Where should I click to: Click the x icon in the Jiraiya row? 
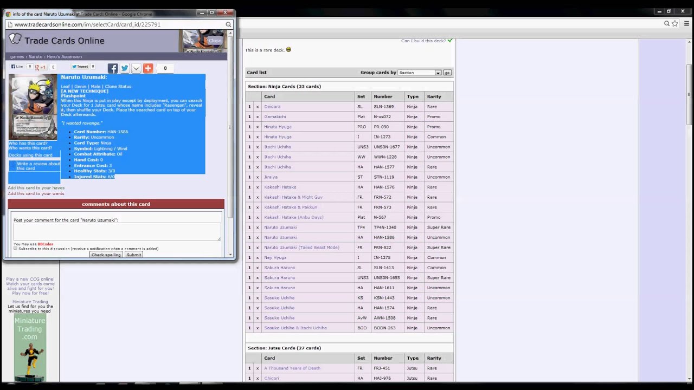258,177
